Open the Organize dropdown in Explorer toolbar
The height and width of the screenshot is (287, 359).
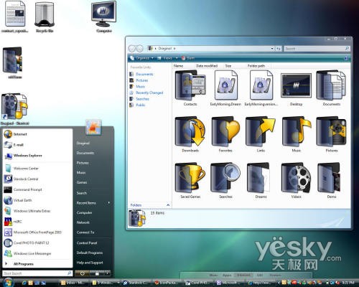[x=142, y=58]
